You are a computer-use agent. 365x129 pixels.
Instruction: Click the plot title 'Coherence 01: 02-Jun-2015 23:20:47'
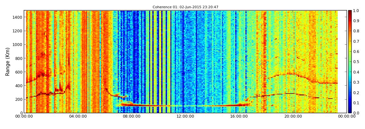tap(185, 7)
